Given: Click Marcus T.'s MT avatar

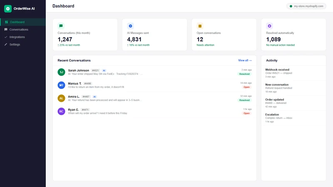Looking at the screenshot, I should [61, 85].
